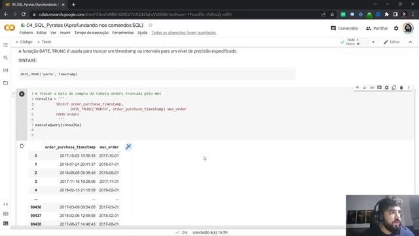
Task: Bookmark this page star icon
Action: click(332, 14)
